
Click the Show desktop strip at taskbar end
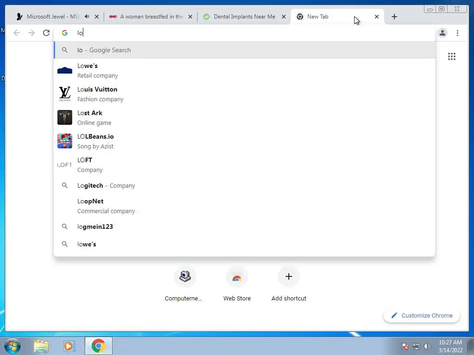[x=471, y=346]
